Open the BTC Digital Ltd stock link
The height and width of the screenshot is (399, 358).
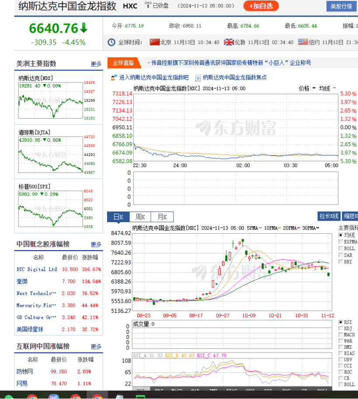pyautogui.click(x=37, y=269)
